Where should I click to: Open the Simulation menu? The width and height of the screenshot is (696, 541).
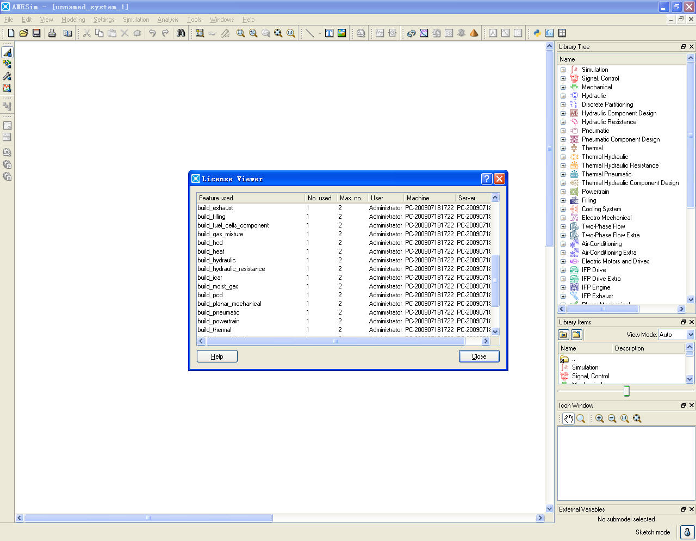[x=136, y=20]
